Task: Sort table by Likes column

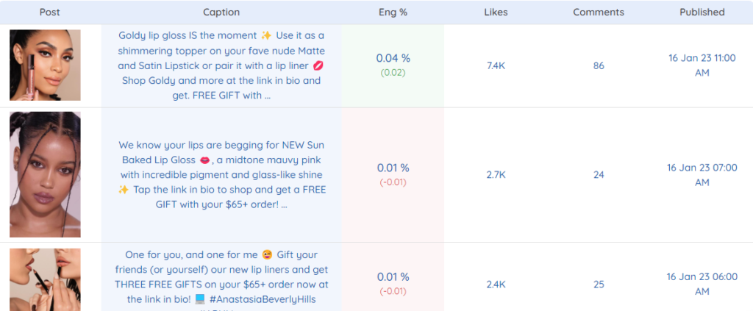Action: click(x=496, y=12)
